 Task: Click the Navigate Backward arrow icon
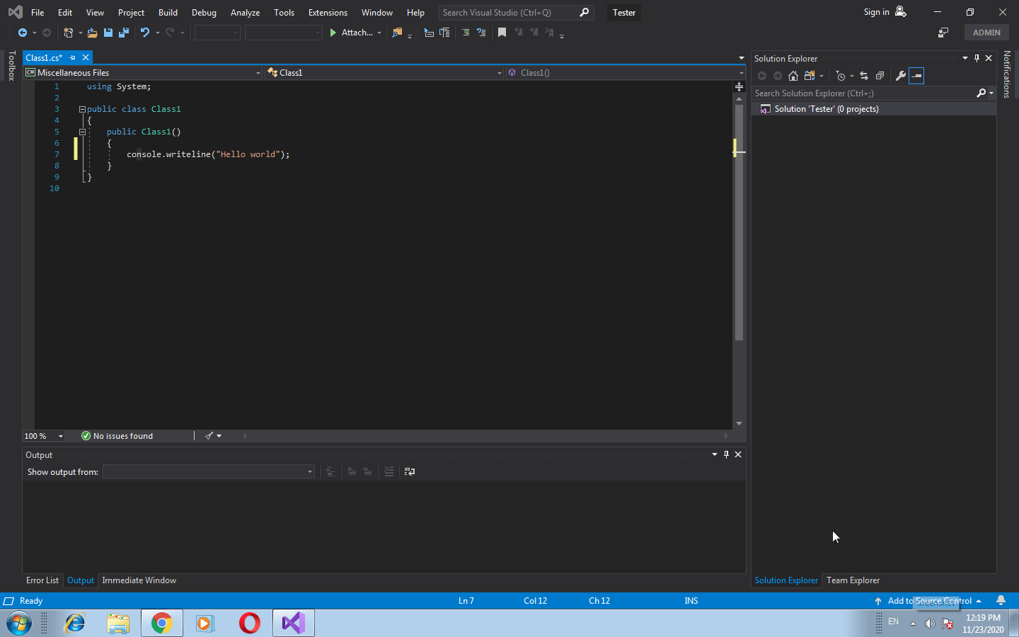(23, 32)
